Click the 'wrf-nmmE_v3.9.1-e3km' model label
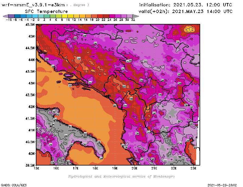Viewport: 243px width, 187px height. point(33,5)
